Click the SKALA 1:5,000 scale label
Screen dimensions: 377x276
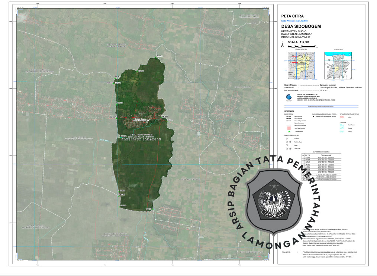[299, 42]
